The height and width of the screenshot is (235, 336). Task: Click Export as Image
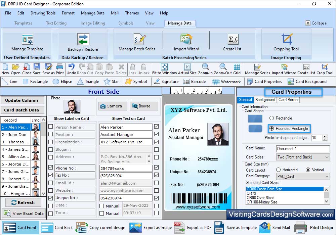click(x=151, y=228)
